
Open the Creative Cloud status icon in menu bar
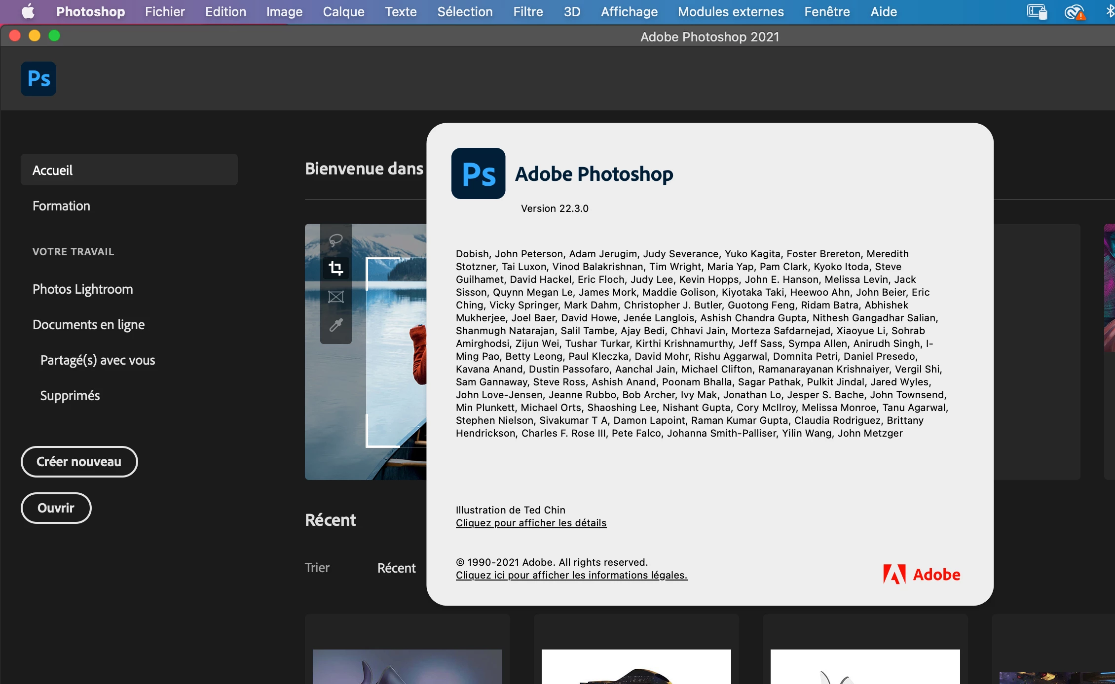tap(1074, 11)
